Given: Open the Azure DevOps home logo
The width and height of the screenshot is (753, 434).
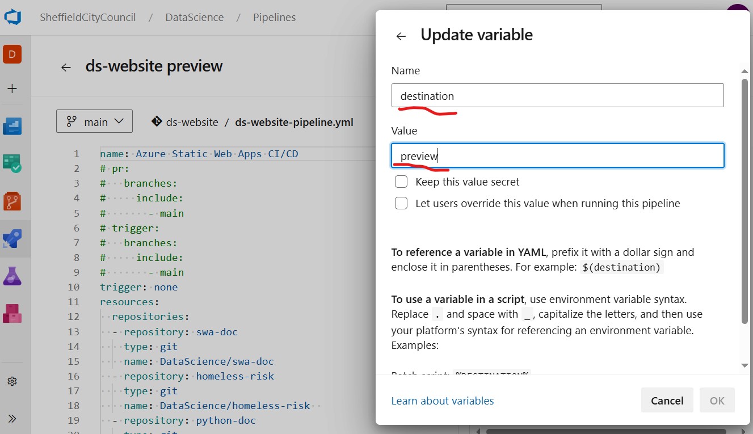Looking at the screenshot, I should (x=12, y=17).
